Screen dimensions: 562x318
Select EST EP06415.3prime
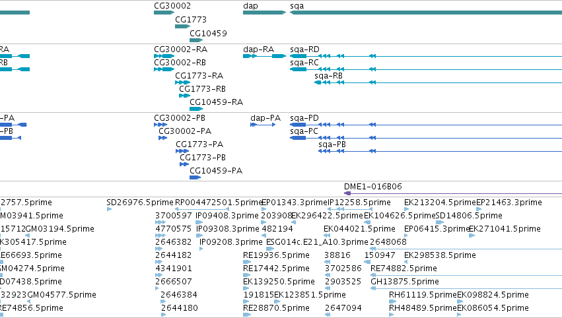[406, 236]
